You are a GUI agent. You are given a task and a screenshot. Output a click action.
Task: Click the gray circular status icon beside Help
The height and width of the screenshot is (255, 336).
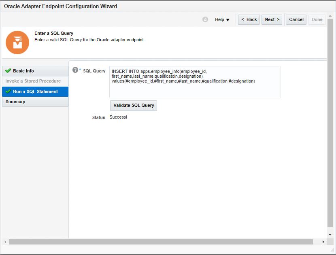(x=205, y=19)
